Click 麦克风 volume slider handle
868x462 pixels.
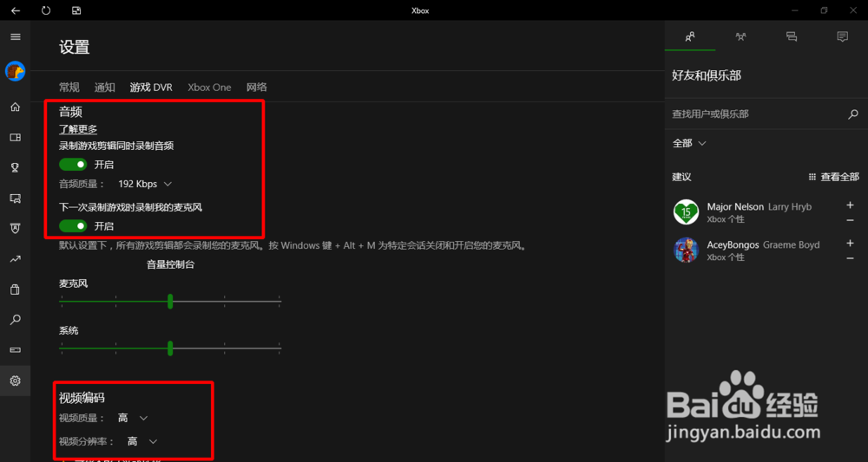(170, 301)
